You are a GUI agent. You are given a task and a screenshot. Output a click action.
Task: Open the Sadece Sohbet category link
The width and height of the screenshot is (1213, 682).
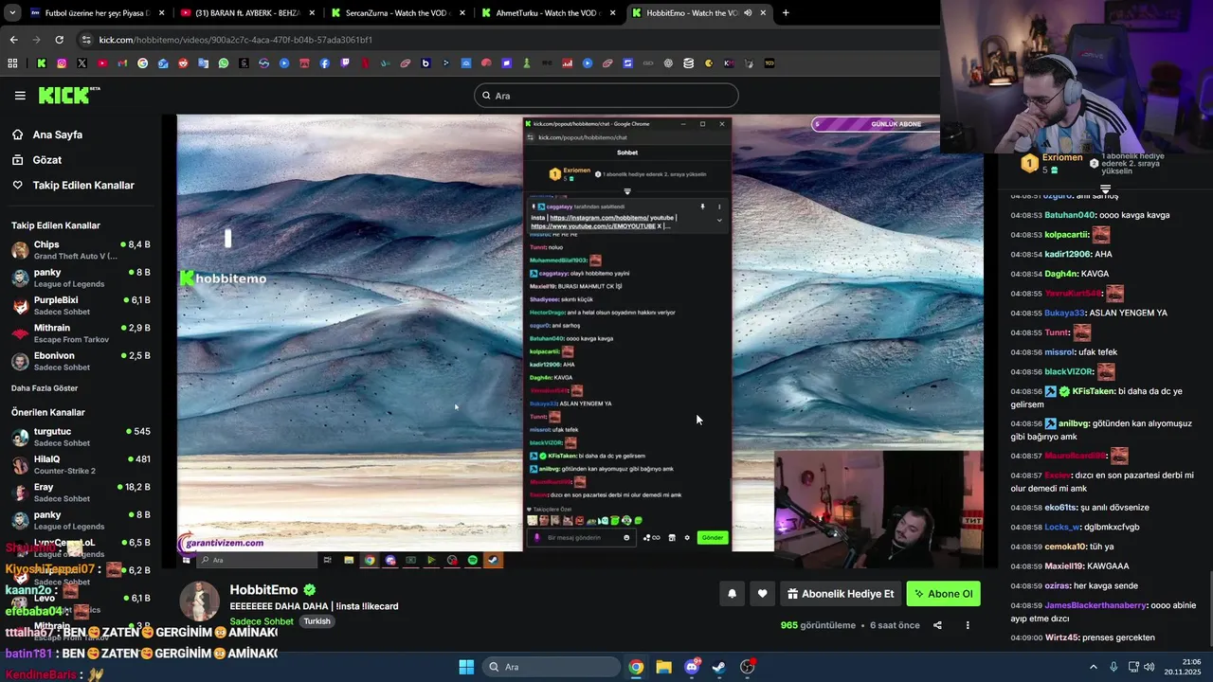[262, 621]
